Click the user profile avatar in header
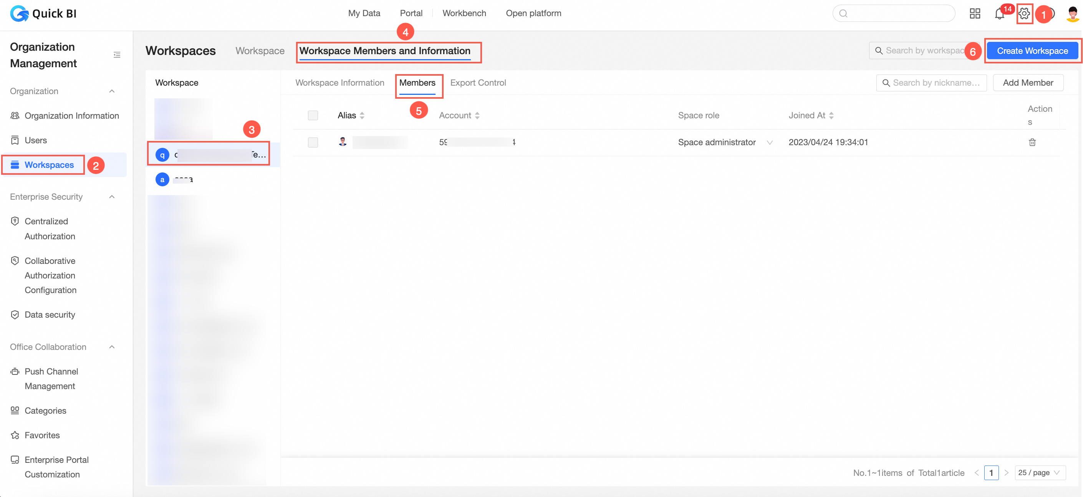The height and width of the screenshot is (497, 1083). (1072, 13)
